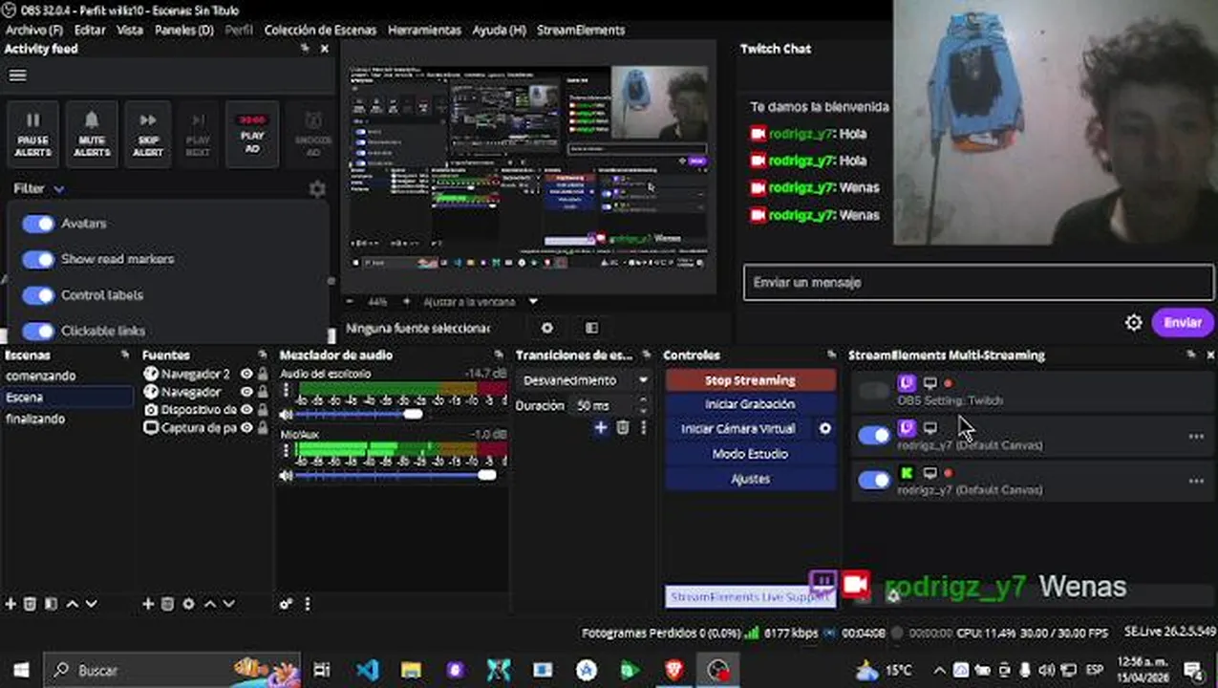Open virtual camera settings gear

pos(825,429)
